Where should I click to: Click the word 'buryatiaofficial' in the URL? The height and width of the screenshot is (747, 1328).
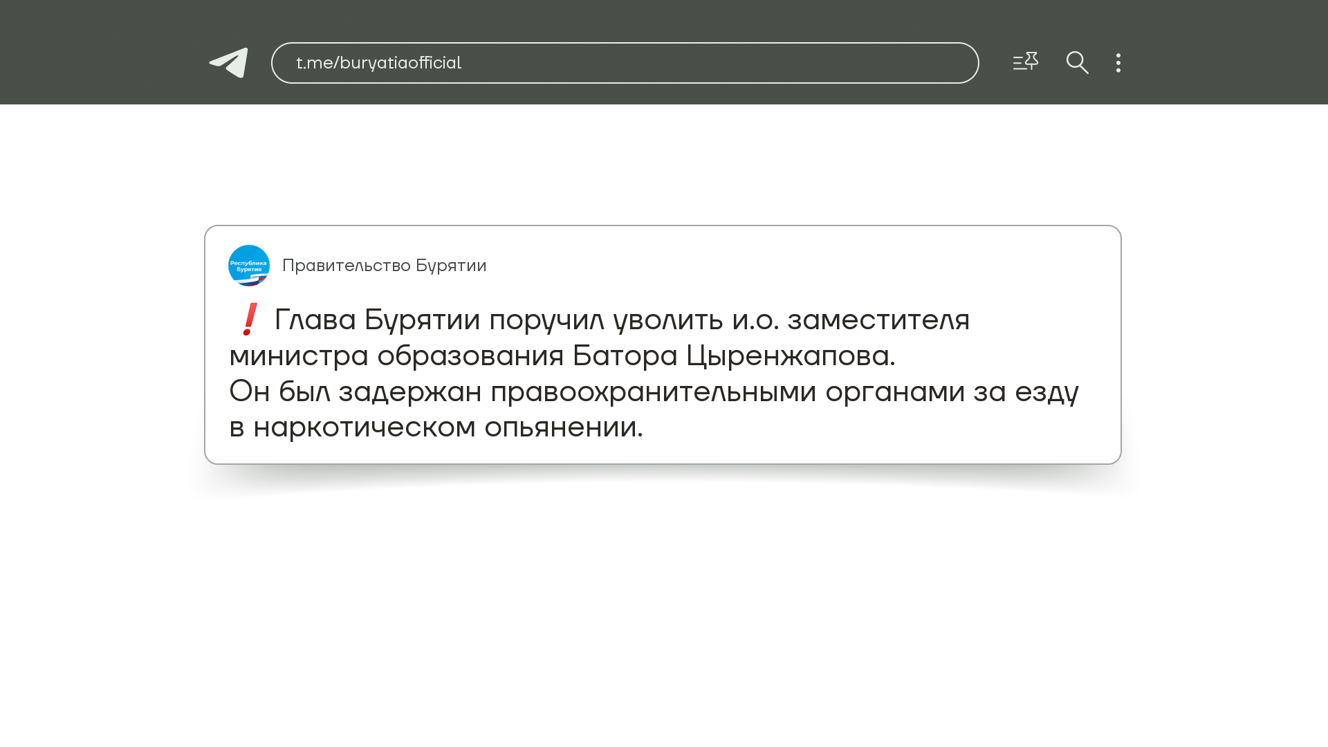point(400,63)
